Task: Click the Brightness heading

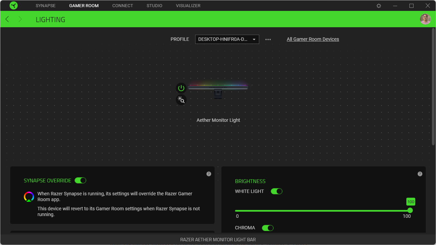Action: tap(250, 181)
